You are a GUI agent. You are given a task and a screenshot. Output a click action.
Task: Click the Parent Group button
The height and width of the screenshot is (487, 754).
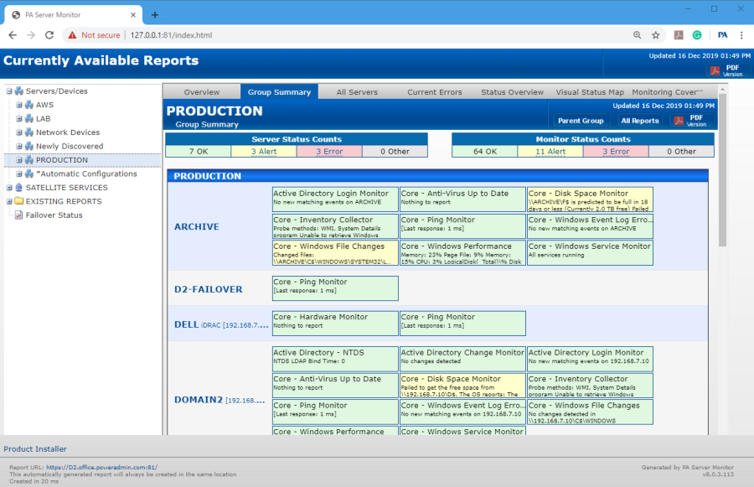coord(581,121)
